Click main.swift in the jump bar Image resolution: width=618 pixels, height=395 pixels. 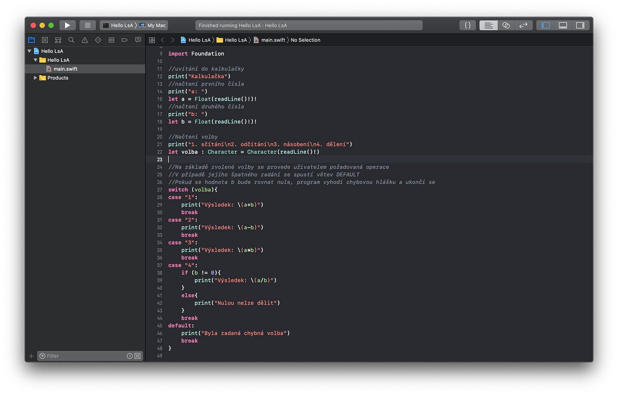[273, 40]
